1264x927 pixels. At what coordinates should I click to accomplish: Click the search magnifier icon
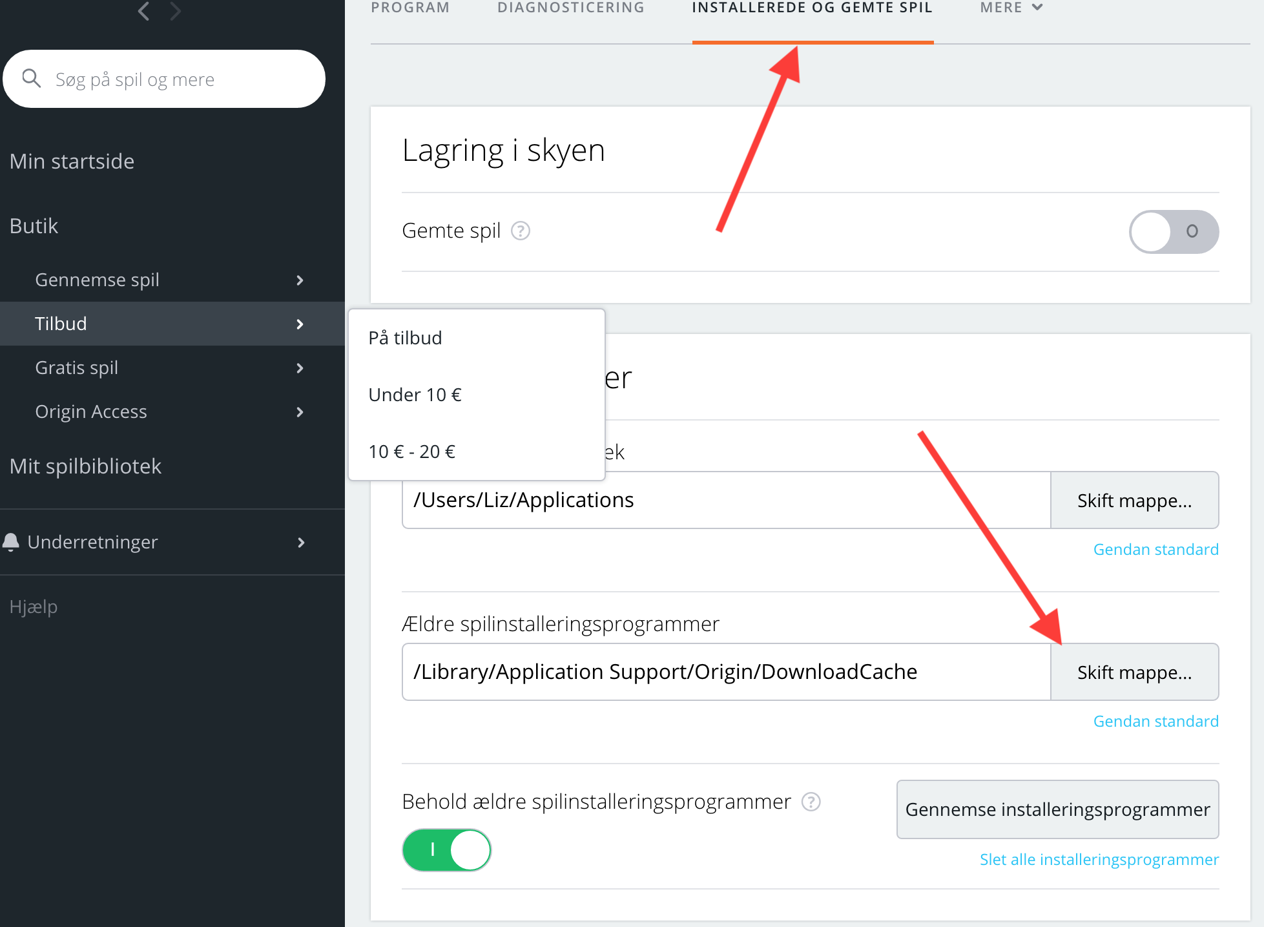click(31, 79)
